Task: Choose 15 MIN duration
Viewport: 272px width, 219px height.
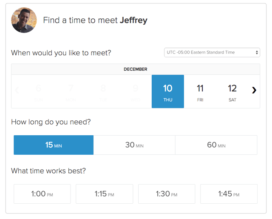Action: [54, 145]
